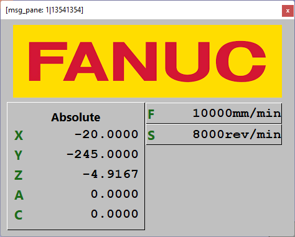Click A axis value 0.0000

tap(115, 194)
